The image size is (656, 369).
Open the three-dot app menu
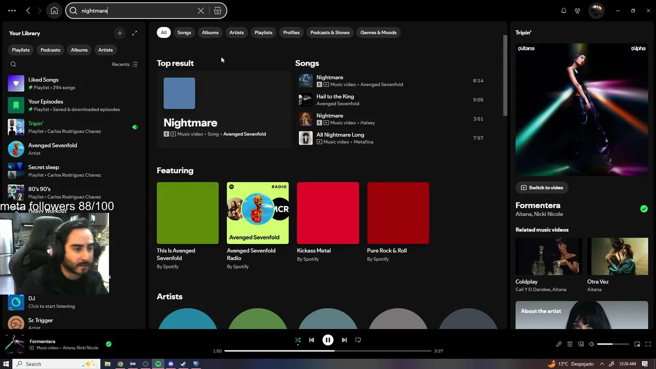click(x=12, y=10)
